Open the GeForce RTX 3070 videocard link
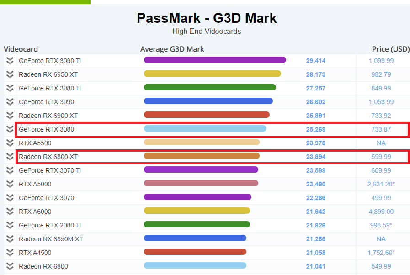The height and width of the screenshot is (275, 410). point(46,198)
